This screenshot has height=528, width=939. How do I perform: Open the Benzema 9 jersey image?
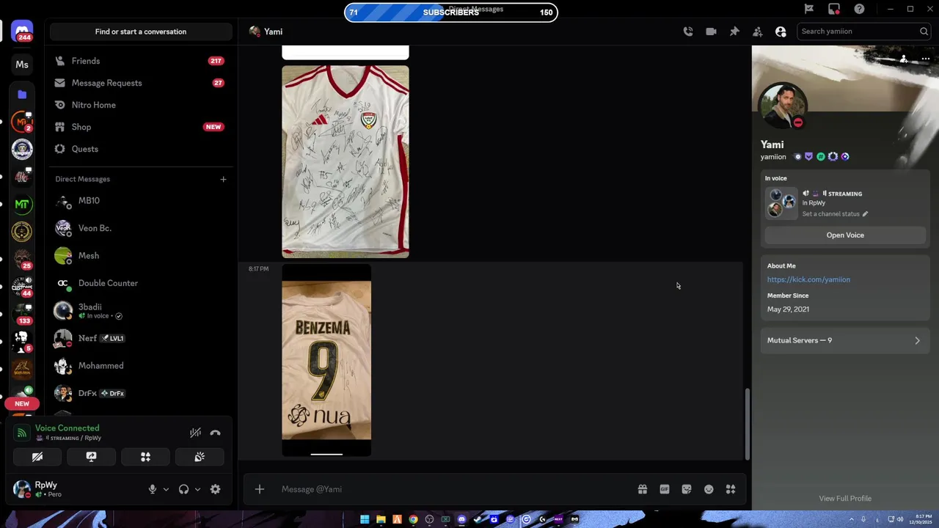(326, 359)
